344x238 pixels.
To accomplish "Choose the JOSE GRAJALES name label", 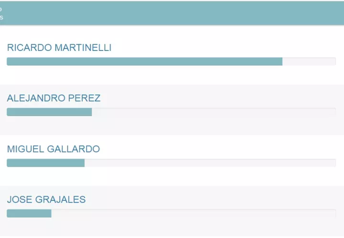I will click(x=46, y=199).
